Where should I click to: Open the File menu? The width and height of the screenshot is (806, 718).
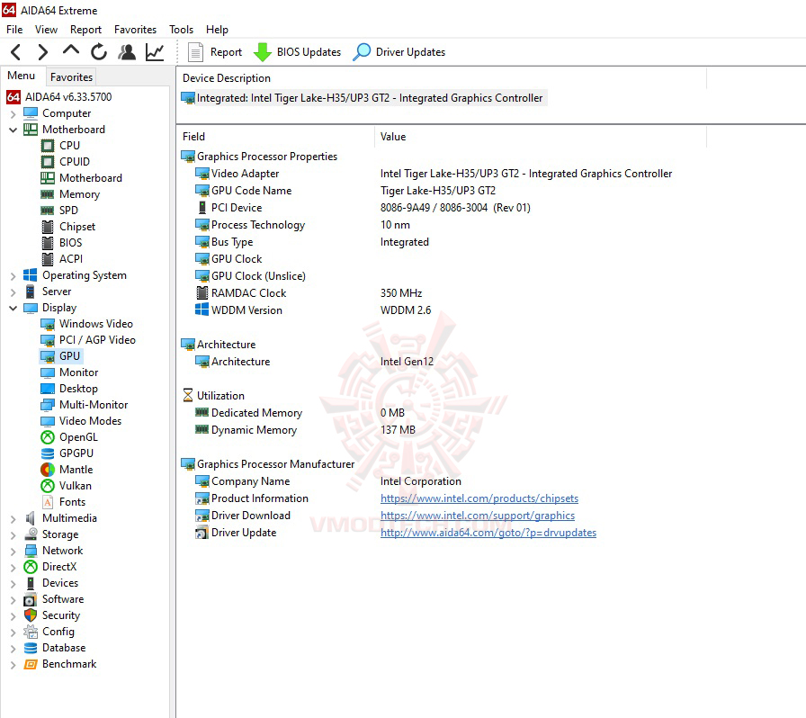tap(14, 30)
